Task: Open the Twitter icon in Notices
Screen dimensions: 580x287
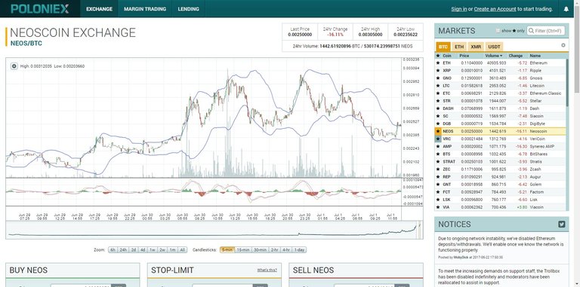Action: click(562, 224)
